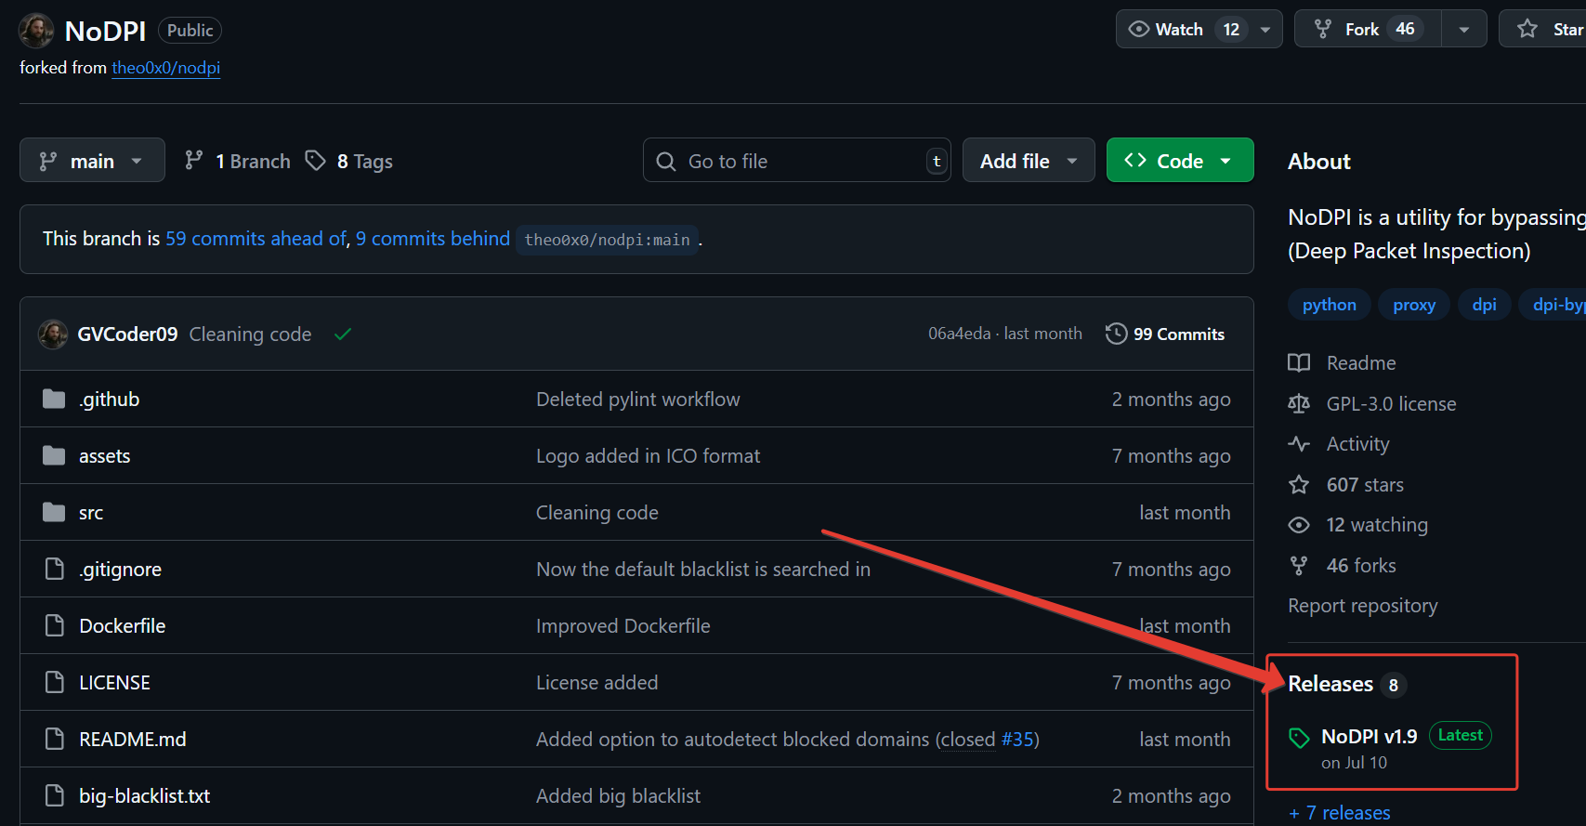
Task: Open the 99 Commits history
Action: point(1165,334)
